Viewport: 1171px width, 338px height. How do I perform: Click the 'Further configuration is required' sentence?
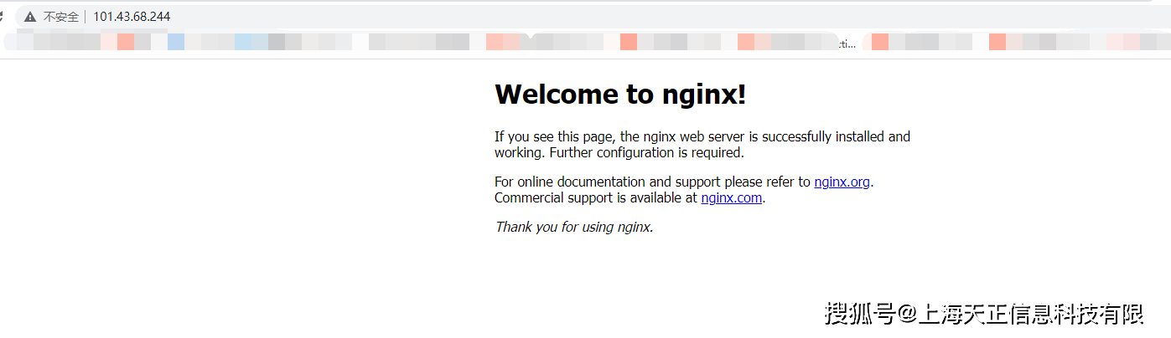[x=647, y=153]
